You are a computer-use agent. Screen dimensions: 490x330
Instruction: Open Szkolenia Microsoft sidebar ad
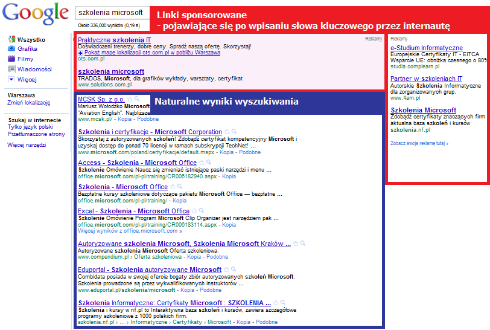coord(424,110)
